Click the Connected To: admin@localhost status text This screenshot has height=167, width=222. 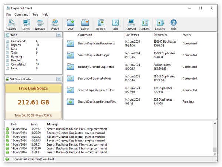[x=33, y=159]
